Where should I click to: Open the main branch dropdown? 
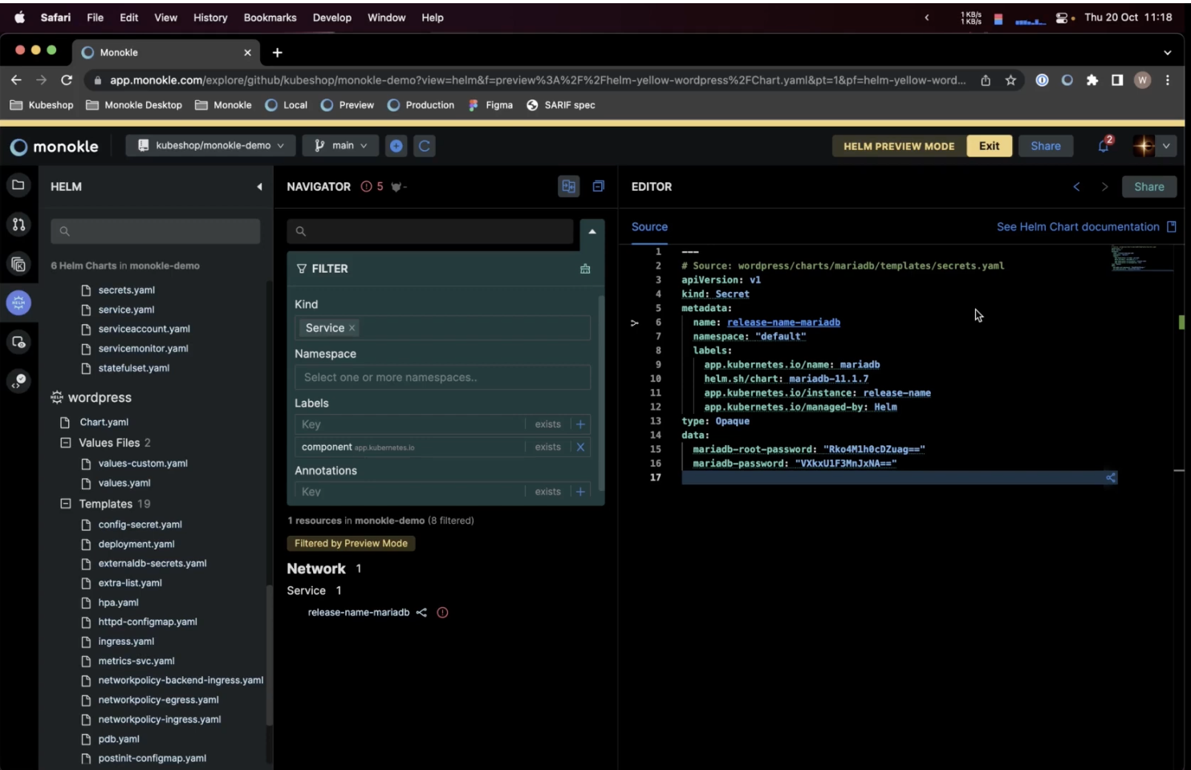point(341,146)
